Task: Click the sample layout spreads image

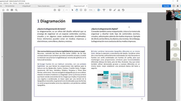Action: coord(116,80)
